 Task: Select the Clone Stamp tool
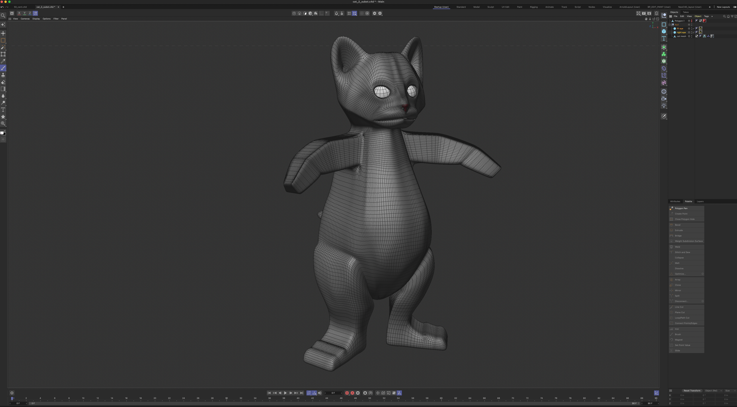click(3, 75)
